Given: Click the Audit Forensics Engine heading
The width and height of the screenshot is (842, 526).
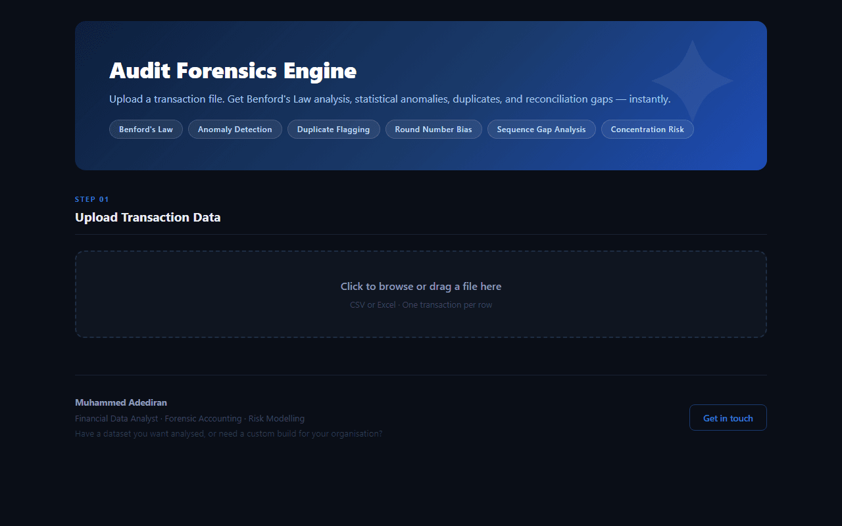Looking at the screenshot, I should (233, 71).
